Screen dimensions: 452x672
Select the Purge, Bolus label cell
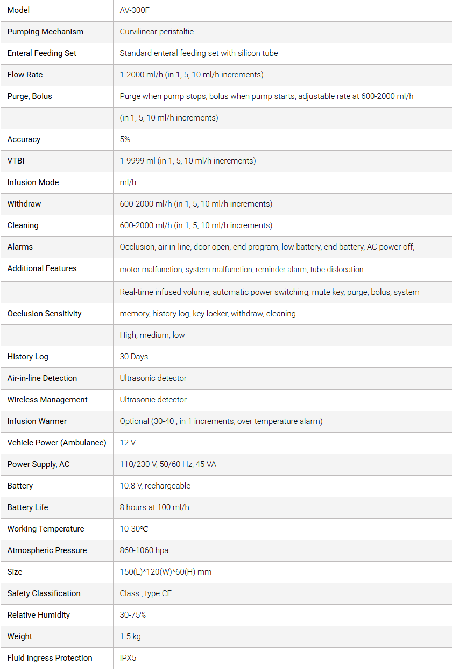(x=30, y=96)
